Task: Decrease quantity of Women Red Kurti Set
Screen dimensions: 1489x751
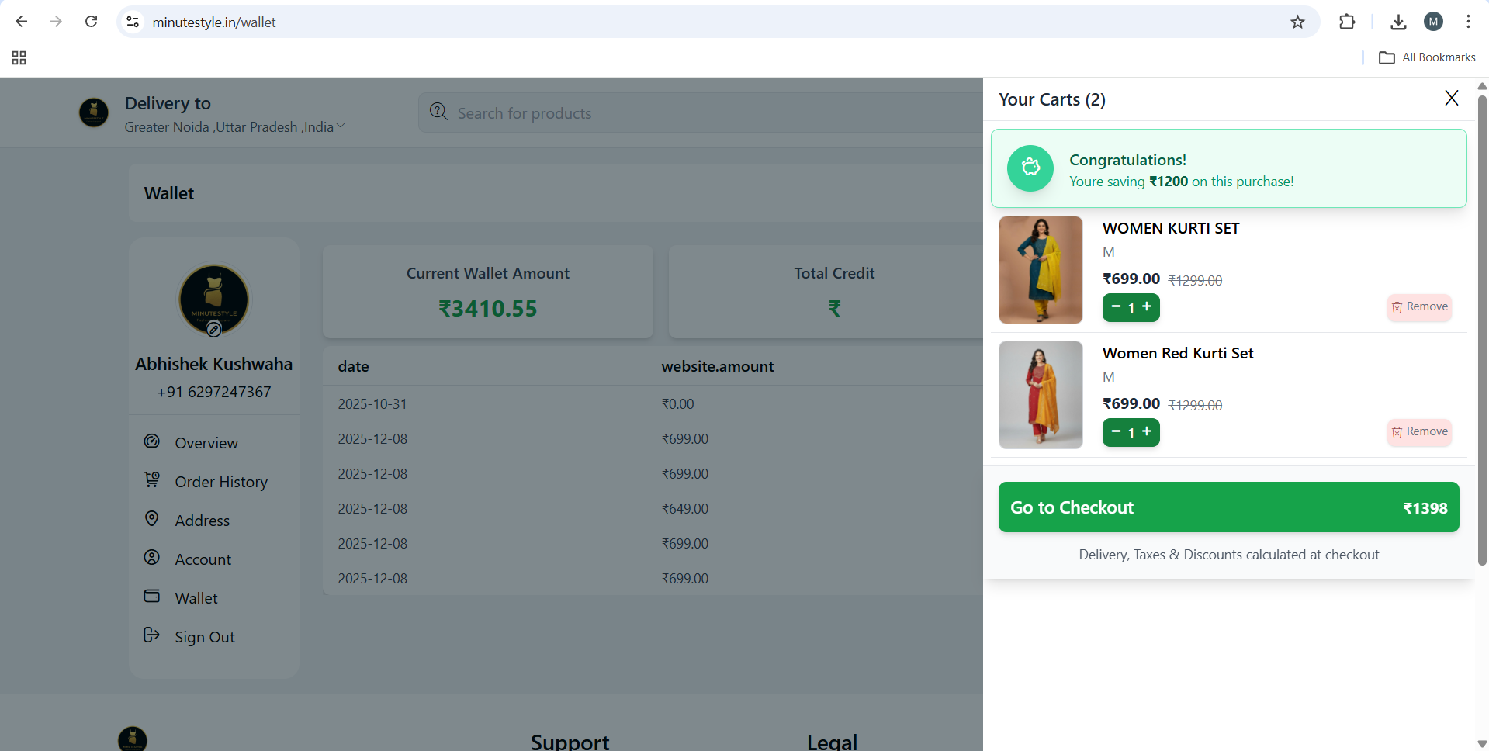Action: click(x=1116, y=432)
